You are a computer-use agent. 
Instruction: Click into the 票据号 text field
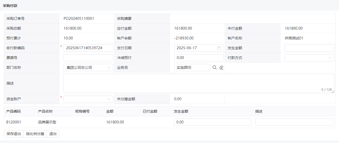88,58
